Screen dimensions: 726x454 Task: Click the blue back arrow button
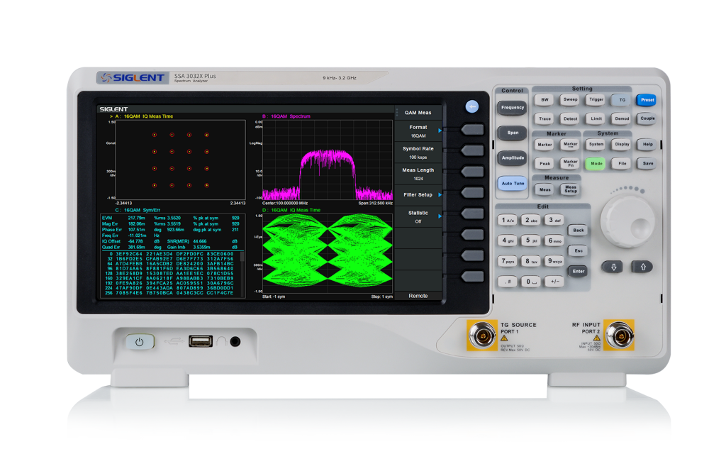click(472, 106)
